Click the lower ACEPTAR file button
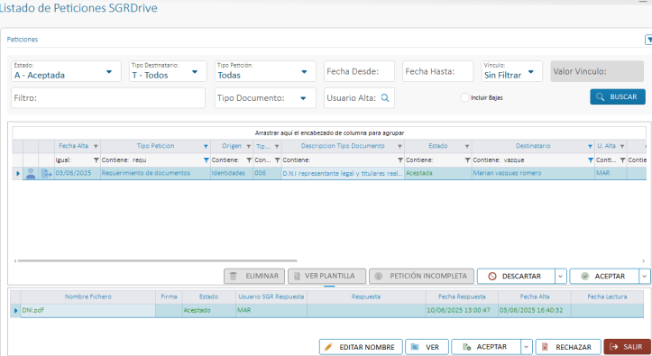This screenshot has width=652, height=356. pos(486,347)
